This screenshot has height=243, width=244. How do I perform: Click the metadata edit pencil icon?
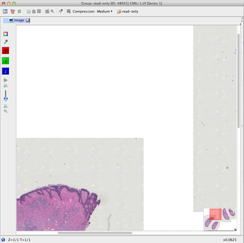tap(13, 11)
